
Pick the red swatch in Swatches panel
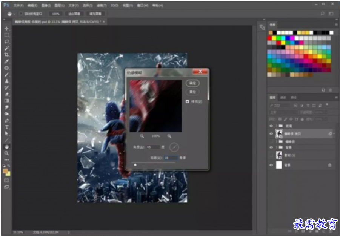coord(269,38)
